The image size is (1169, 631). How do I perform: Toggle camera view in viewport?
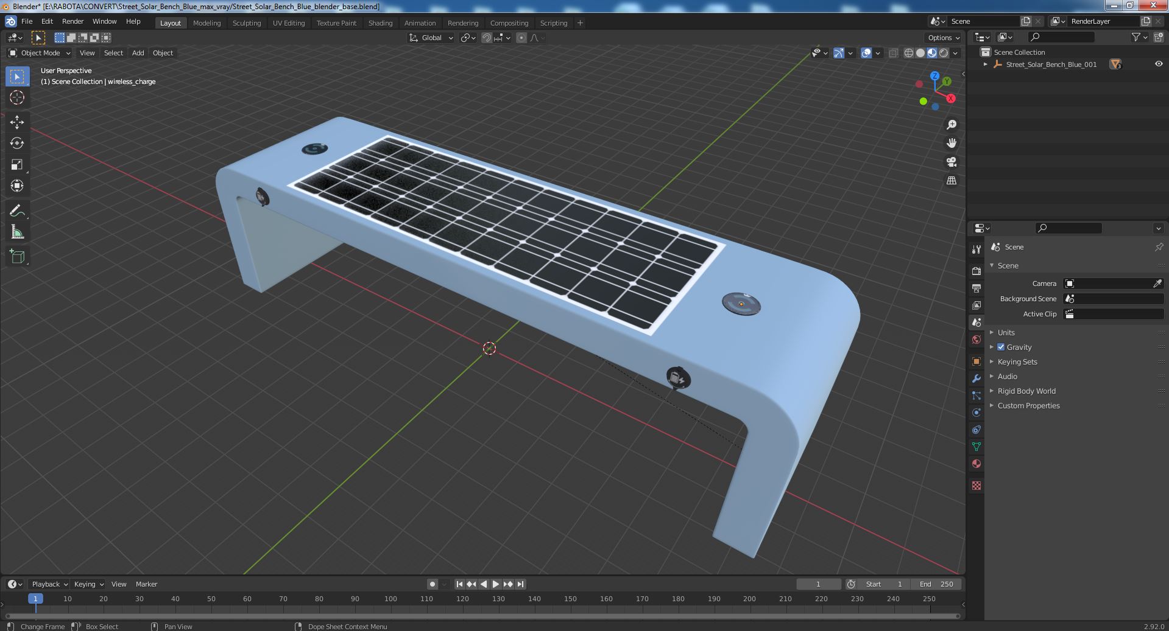coord(951,162)
